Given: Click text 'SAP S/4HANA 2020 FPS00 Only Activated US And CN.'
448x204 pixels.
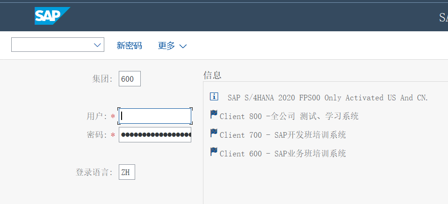Looking at the screenshot, I should [328, 98].
